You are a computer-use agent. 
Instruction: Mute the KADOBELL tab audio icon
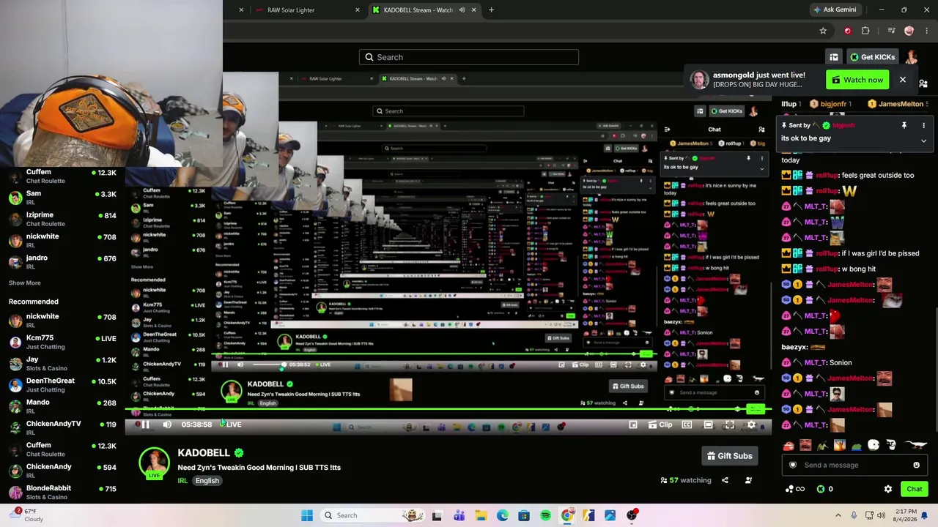click(462, 10)
